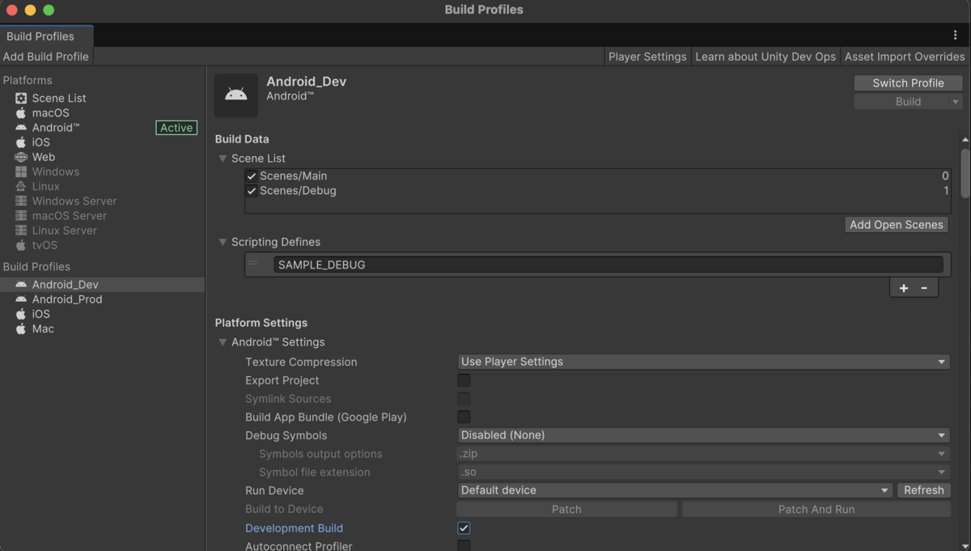This screenshot has height=551, width=971.
Task: Select the Web platform globe icon
Action: coord(21,157)
